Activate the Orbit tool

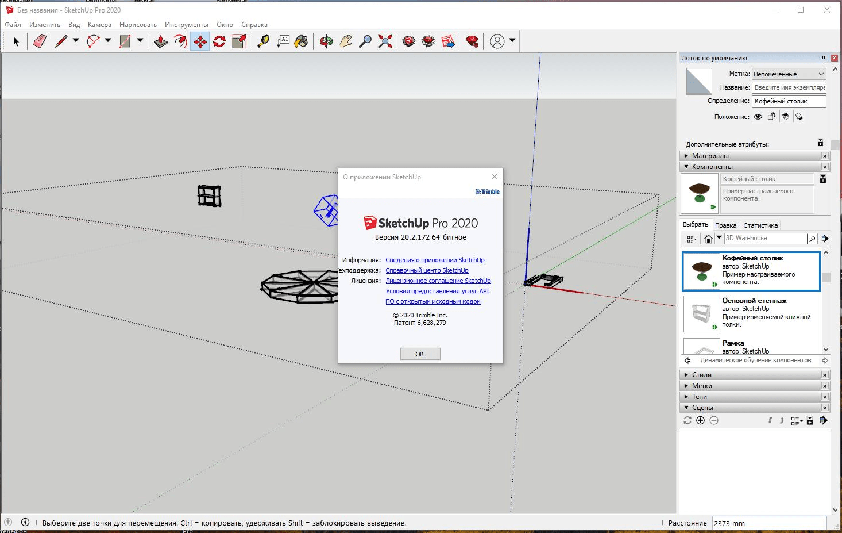coord(326,41)
